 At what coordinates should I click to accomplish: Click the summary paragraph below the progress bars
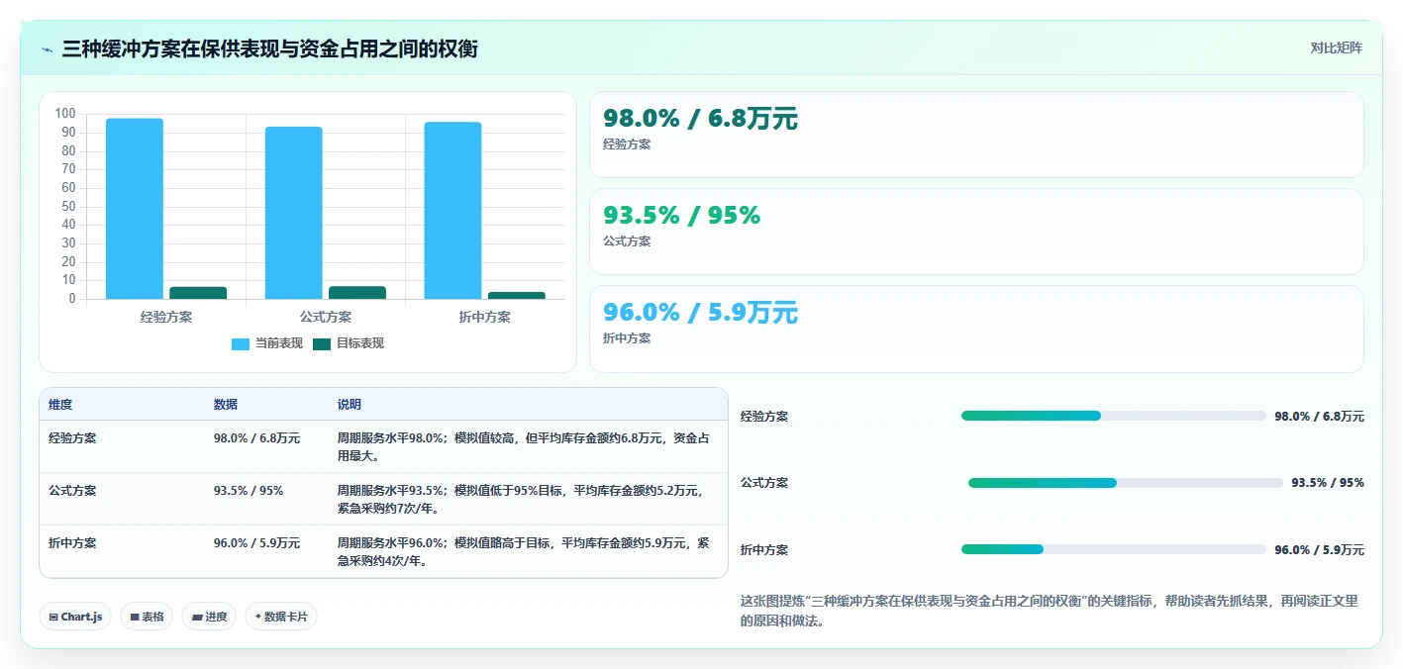click(1050, 612)
